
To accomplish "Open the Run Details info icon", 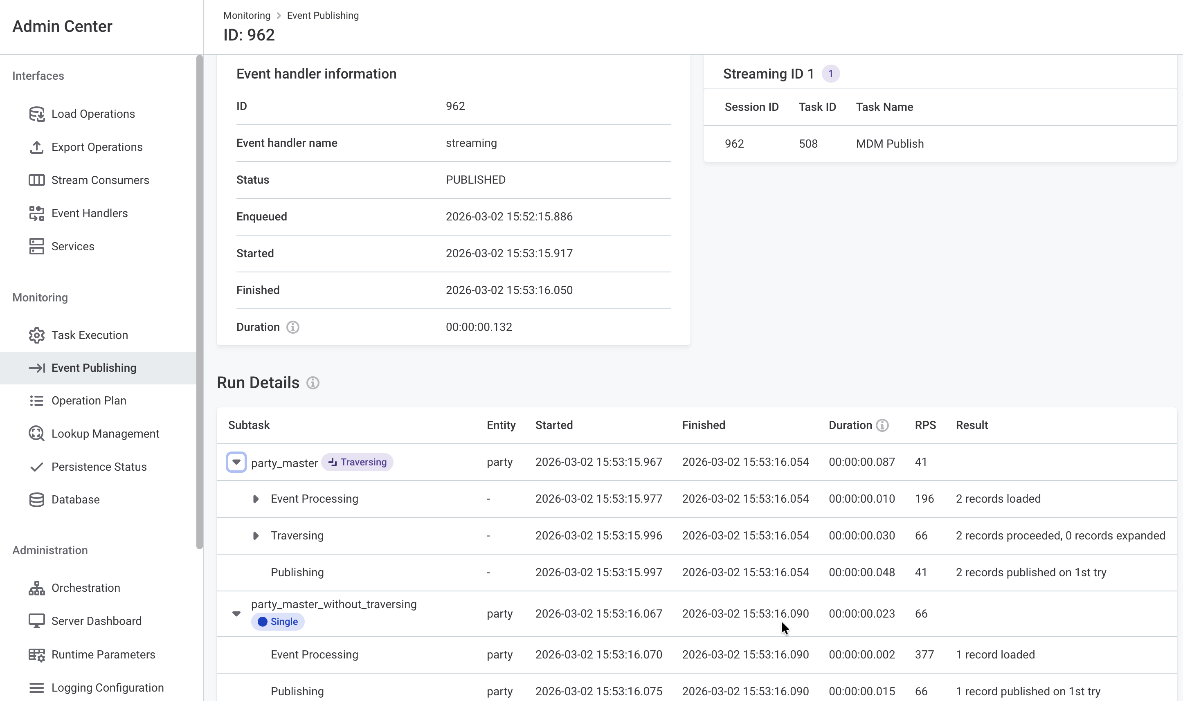I will pos(313,383).
